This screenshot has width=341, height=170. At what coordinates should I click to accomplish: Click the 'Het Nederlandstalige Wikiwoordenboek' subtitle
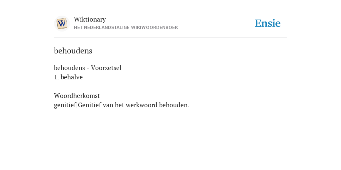[126, 28]
